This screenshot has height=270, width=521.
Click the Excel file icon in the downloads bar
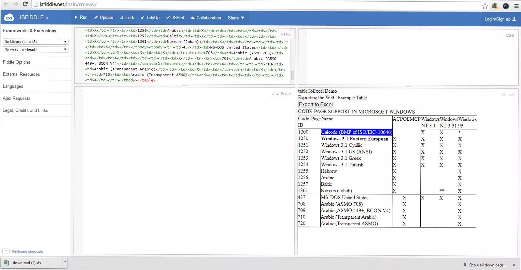pos(6,263)
